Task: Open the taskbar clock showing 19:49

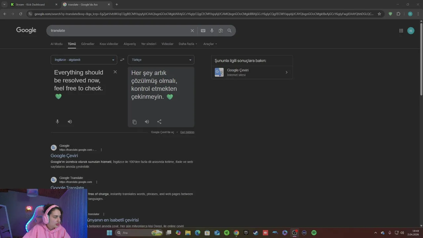Action: click(x=413, y=233)
